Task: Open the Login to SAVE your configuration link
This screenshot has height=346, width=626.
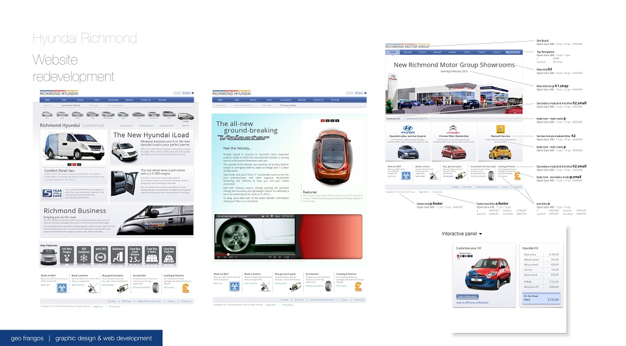Action: [472, 302]
